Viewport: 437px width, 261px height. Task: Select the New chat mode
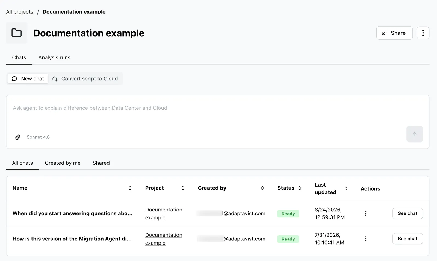(x=28, y=79)
